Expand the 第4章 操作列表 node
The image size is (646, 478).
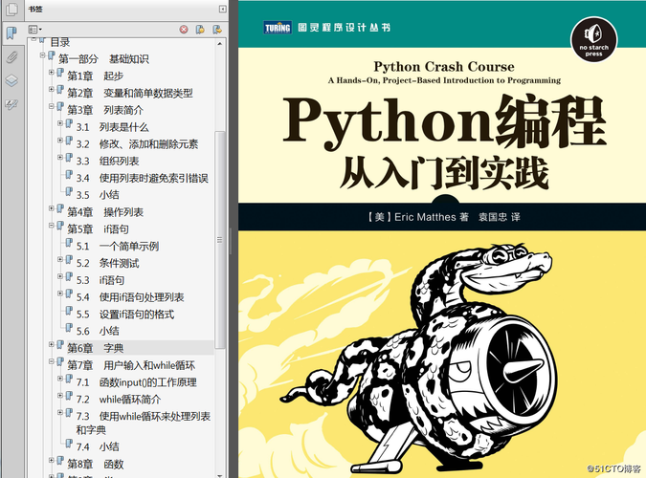pos(52,208)
